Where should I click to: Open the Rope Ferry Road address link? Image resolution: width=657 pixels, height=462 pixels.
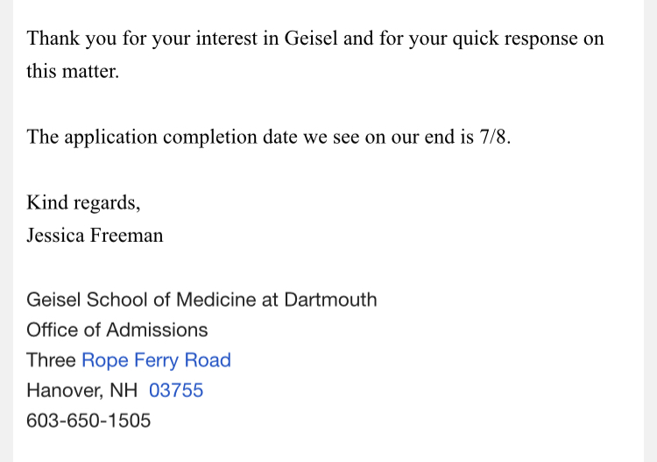(x=156, y=360)
